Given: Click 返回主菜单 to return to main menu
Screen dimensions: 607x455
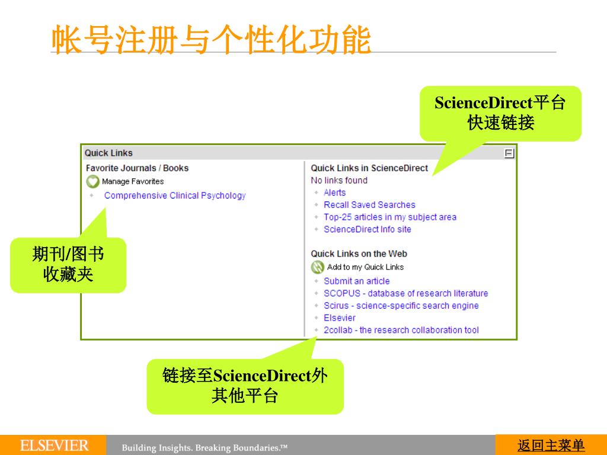Looking at the screenshot, I should coord(551,446).
